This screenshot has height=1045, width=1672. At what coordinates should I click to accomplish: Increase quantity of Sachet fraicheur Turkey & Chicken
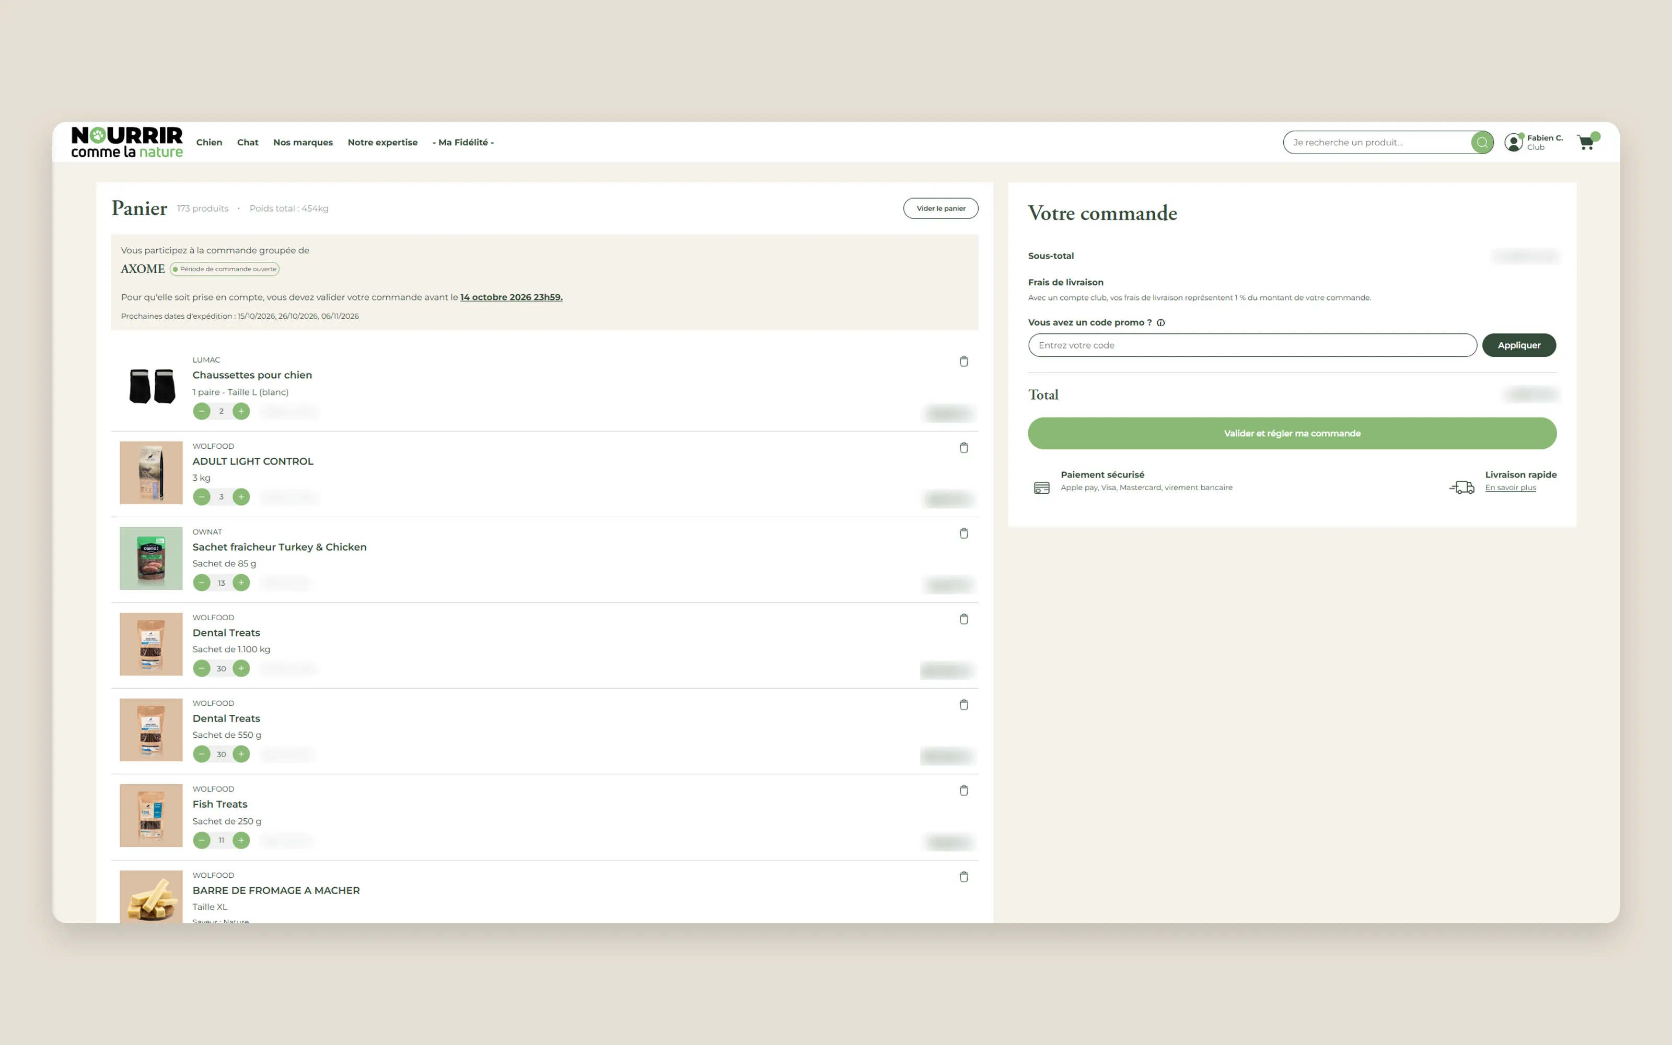(241, 583)
